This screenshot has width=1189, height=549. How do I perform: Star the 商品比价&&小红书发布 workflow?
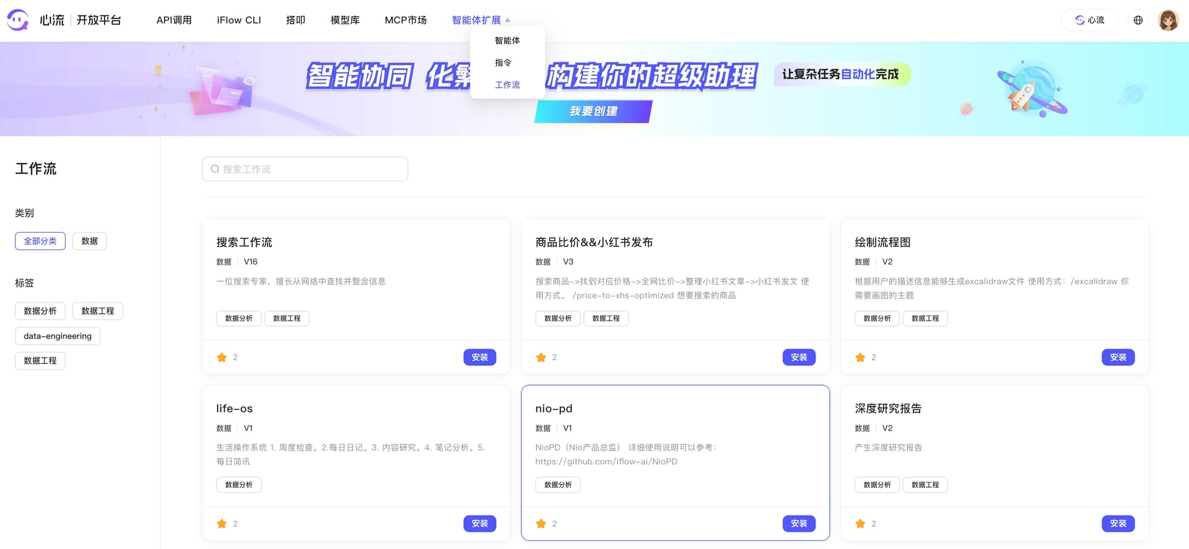click(541, 357)
